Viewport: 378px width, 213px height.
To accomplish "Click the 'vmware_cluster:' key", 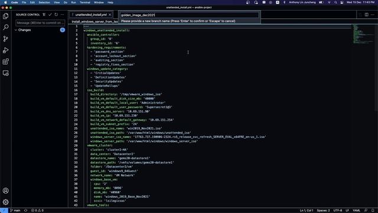I will (100, 146).
